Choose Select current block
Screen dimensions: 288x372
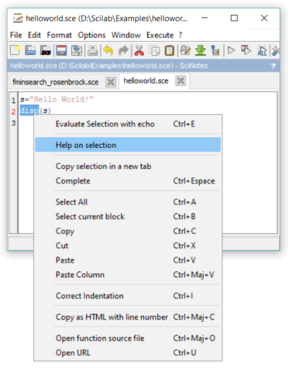click(128, 216)
